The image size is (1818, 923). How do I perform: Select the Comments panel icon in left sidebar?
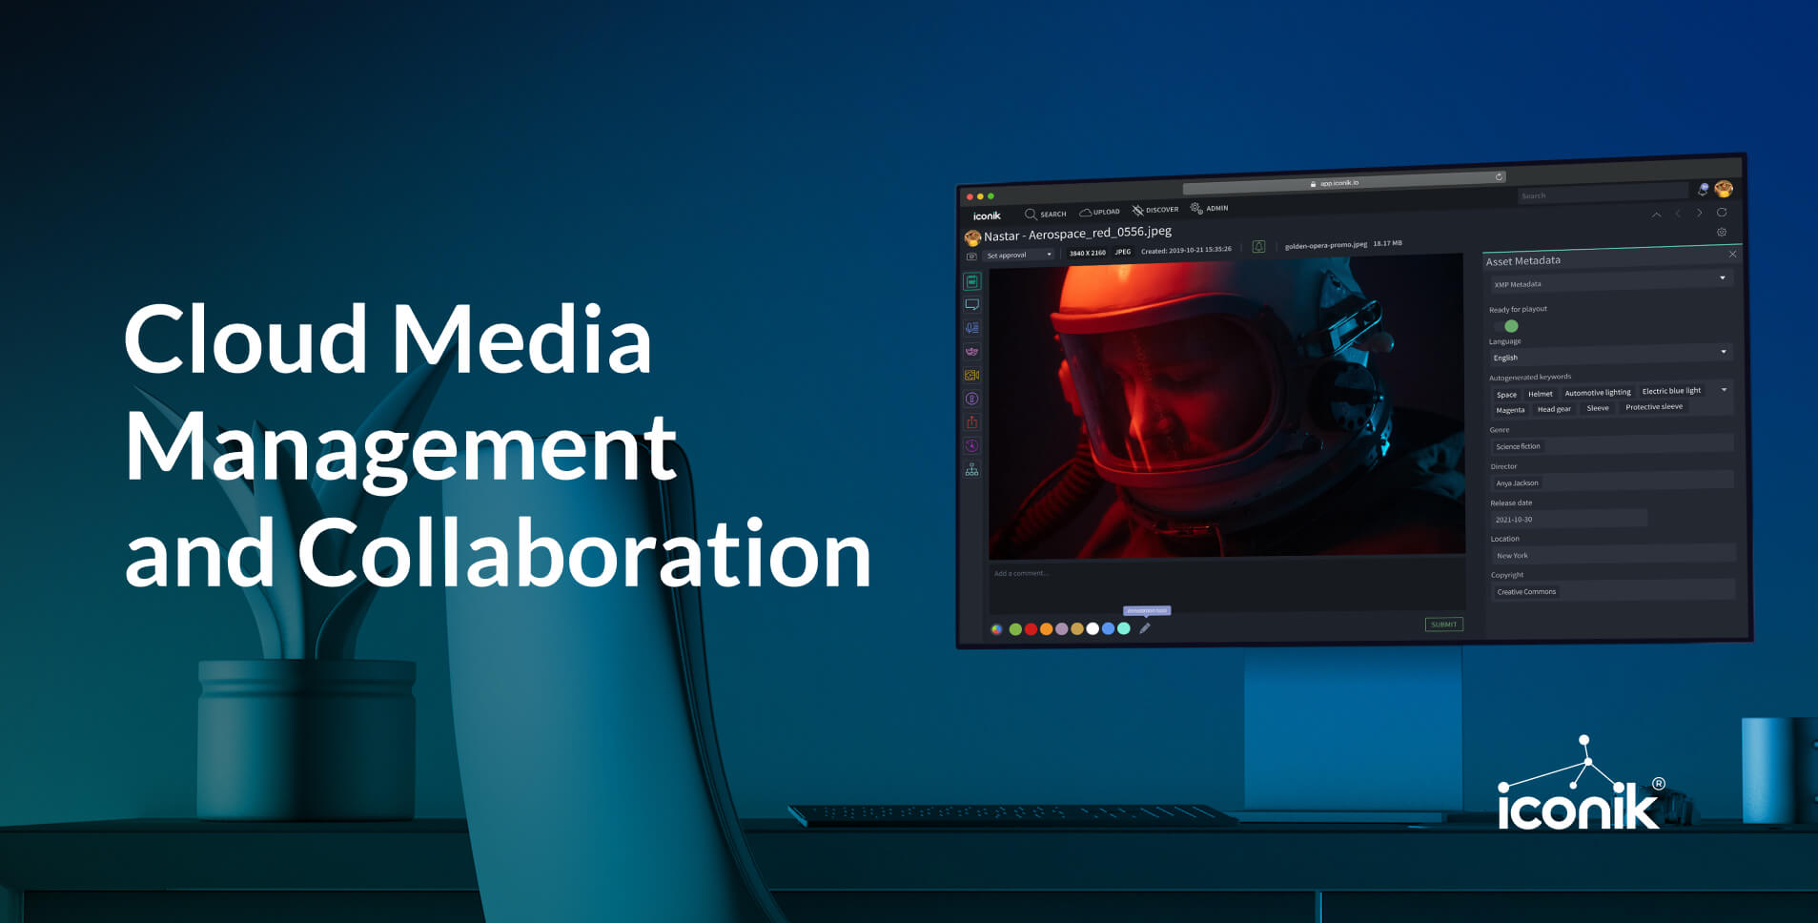tap(971, 303)
